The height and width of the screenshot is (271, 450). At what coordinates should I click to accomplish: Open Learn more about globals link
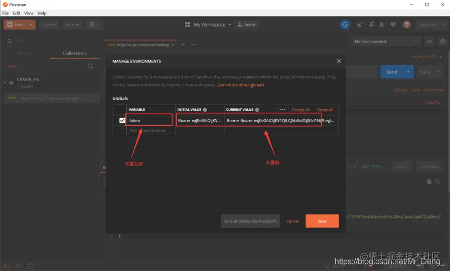tap(240, 85)
